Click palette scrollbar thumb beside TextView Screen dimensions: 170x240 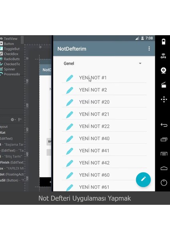22,40
